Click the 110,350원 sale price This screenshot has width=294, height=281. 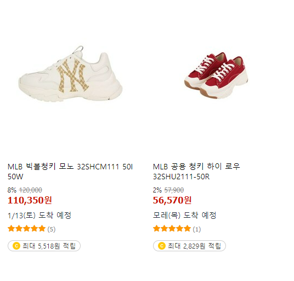(x=30, y=200)
